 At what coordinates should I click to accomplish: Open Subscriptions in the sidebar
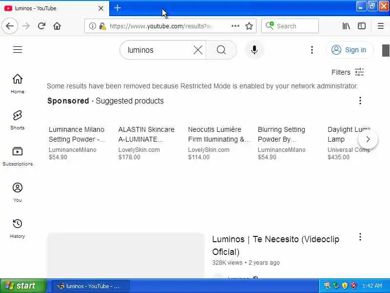tap(18, 156)
